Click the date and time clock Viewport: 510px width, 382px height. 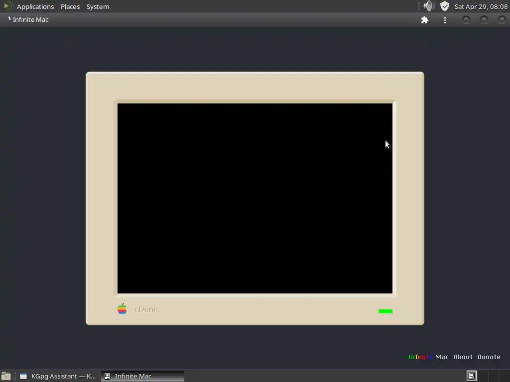click(x=481, y=6)
